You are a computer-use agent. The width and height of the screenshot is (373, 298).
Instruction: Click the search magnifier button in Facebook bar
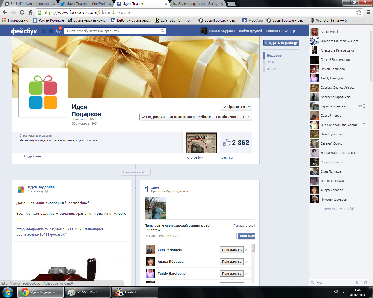pos(162,31)
